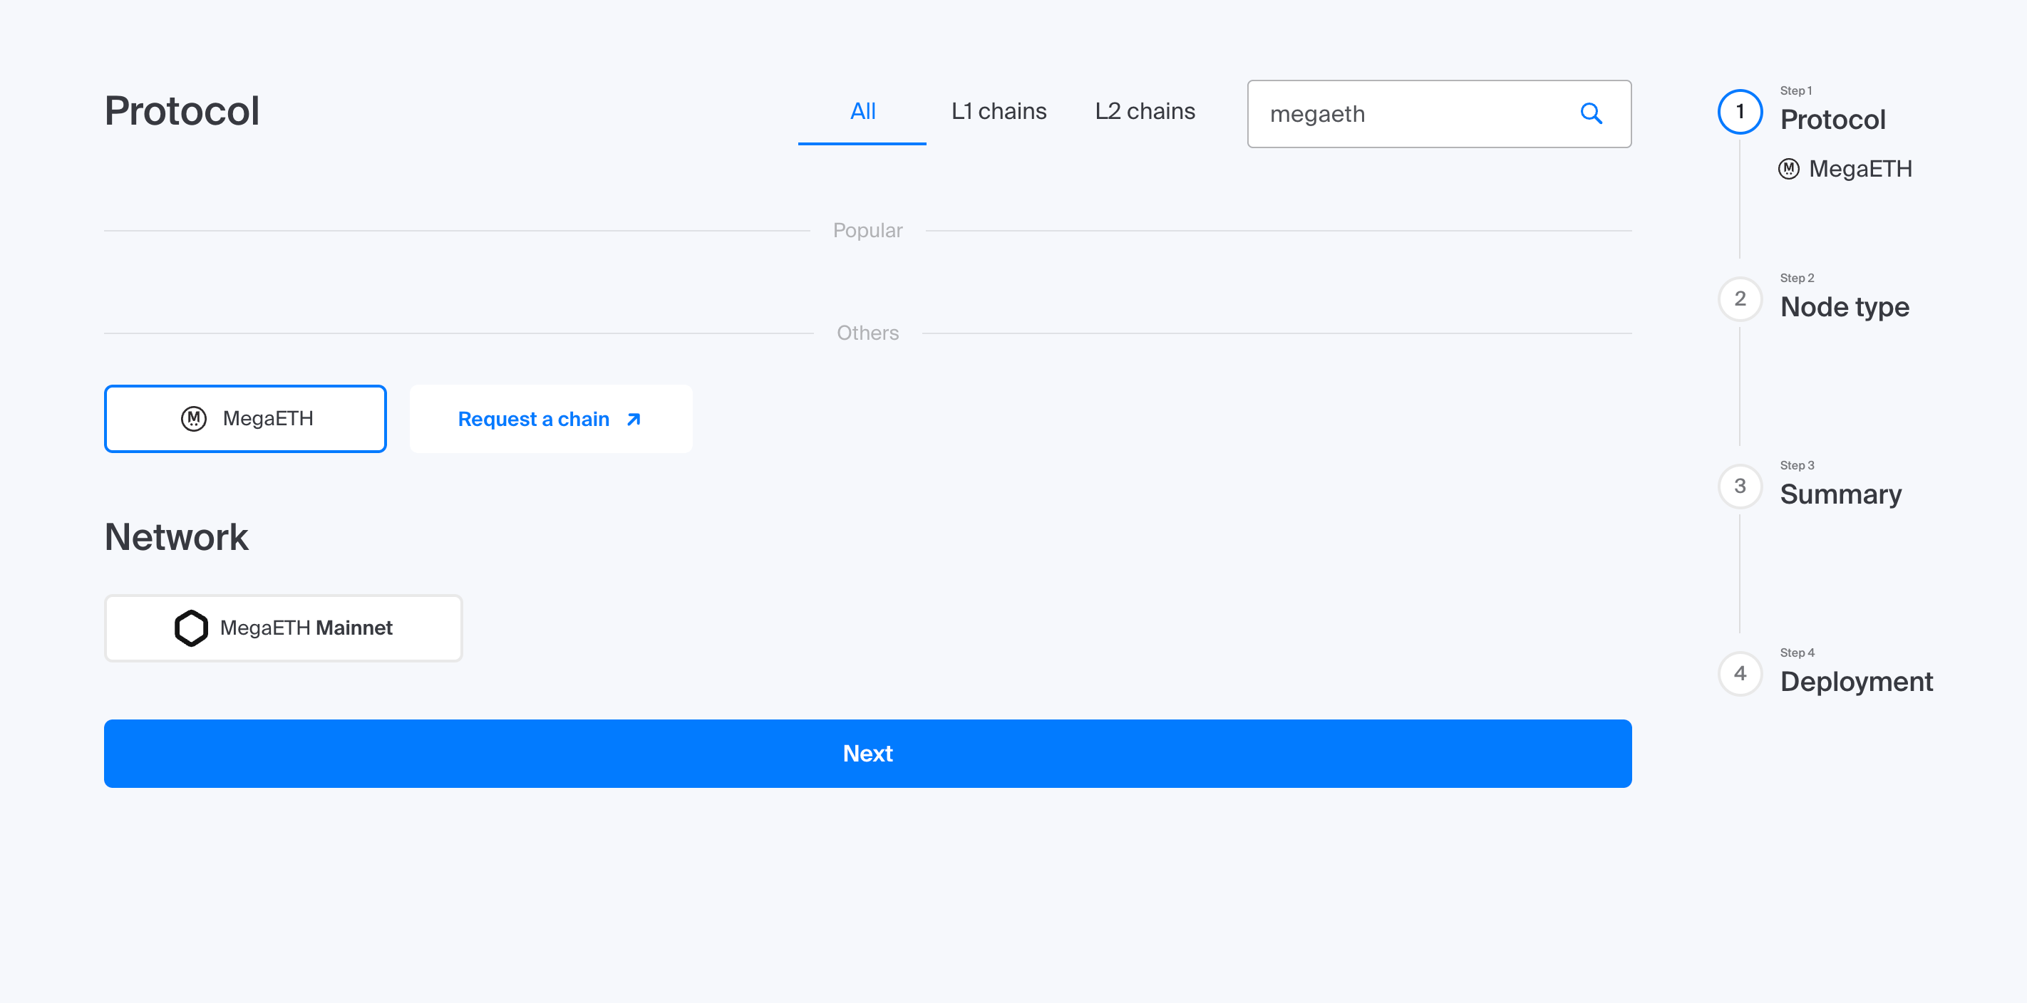2027x1003 pixels.
Task: Switch to the L1 chains tab
Action: [x=998, y=112]
